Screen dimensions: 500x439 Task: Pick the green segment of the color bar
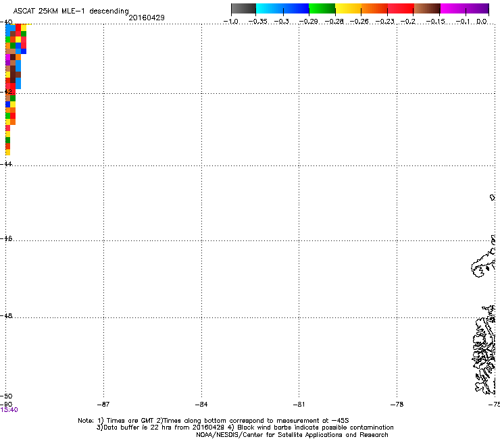[x=322, y=8]
